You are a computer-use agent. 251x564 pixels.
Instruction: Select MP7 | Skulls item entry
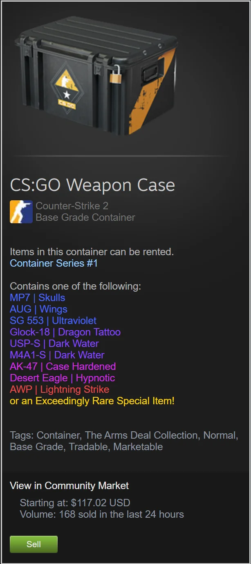click(x=38, y=298)
